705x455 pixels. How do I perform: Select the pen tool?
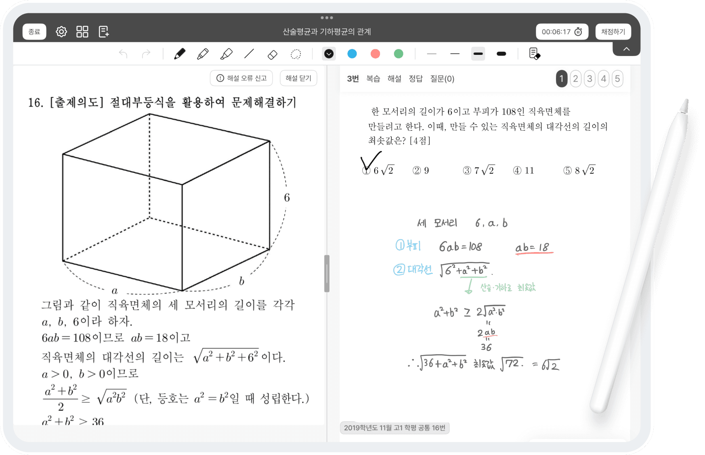(x=180, y=54)
